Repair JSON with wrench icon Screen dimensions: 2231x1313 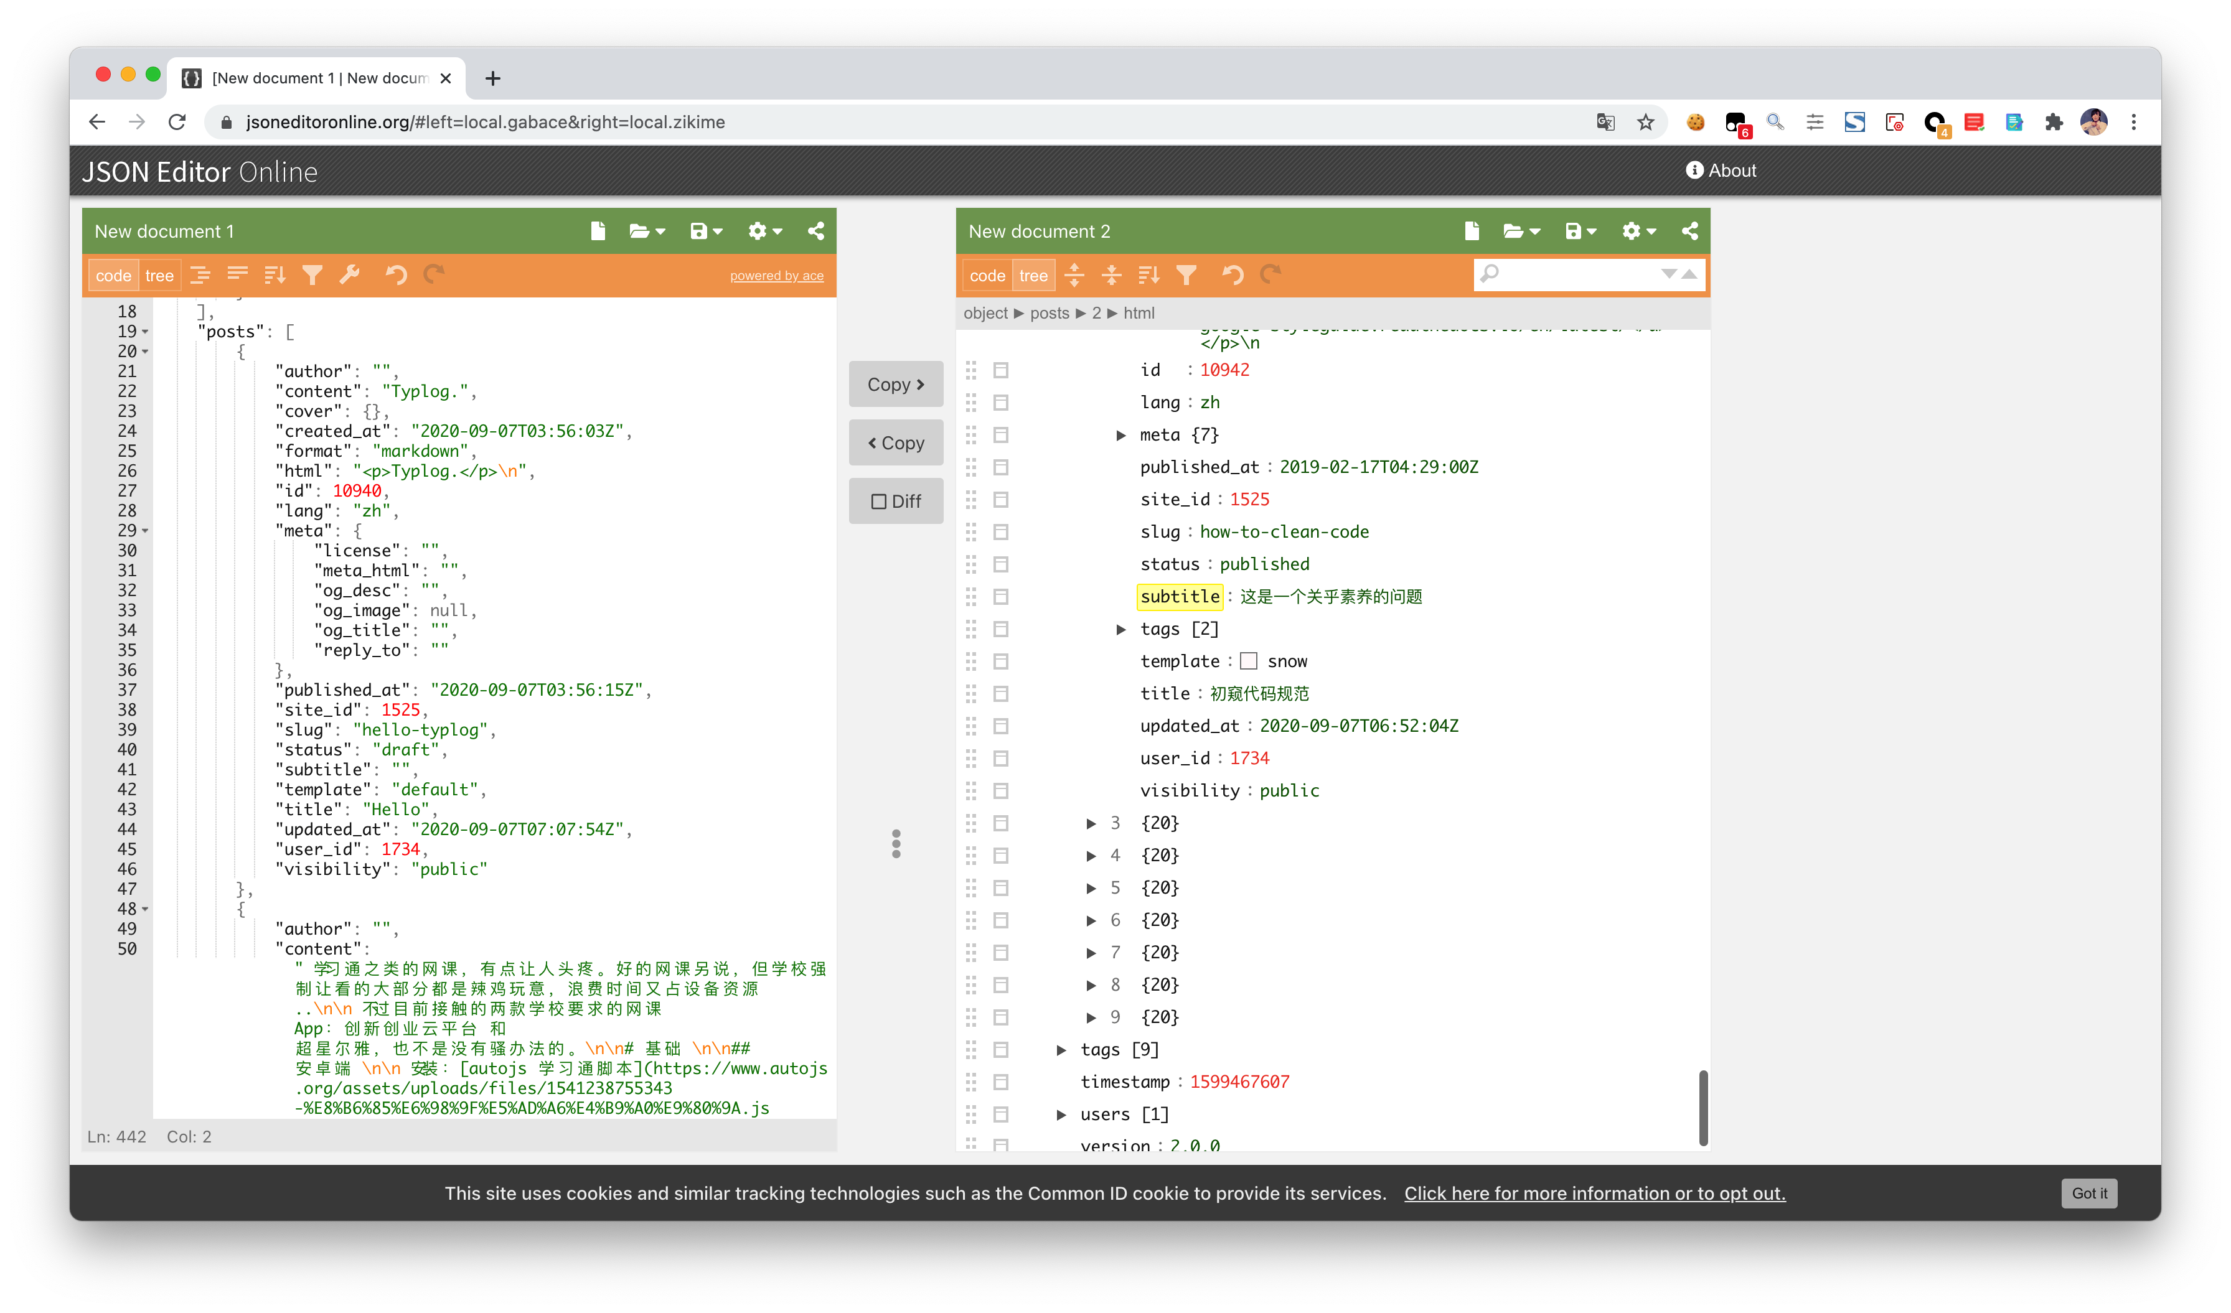click(350, 275)
